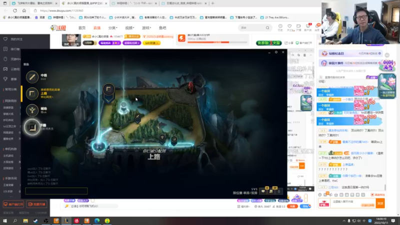Expand the system tray hidden icons arrow
Image resolution: width=400 pixels, height=225 pixels.
[x=344, y=220]
